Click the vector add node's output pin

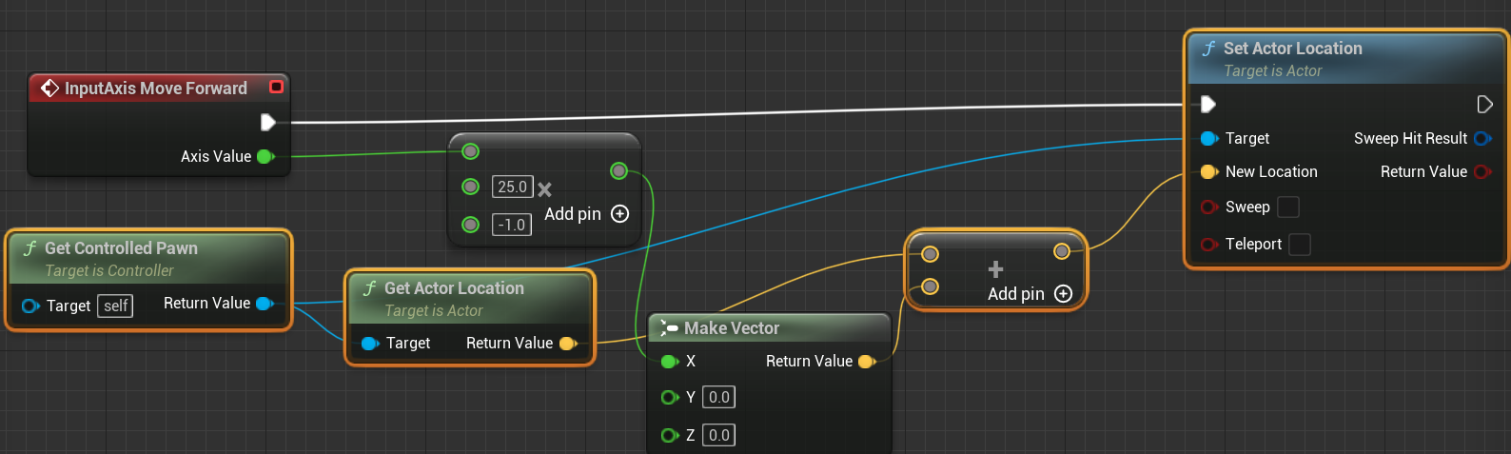1062,251
